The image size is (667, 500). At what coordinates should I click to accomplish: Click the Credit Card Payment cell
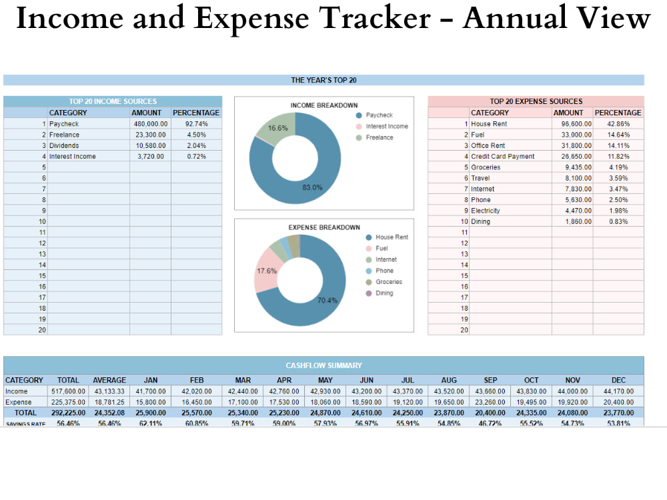tap(510, 156)
